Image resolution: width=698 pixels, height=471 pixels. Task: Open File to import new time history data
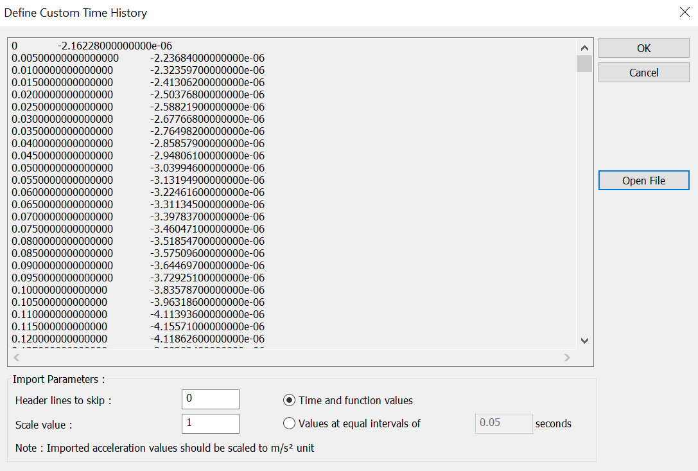[643, 180]
